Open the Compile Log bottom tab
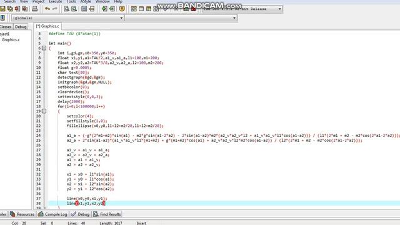 point(52,214)
